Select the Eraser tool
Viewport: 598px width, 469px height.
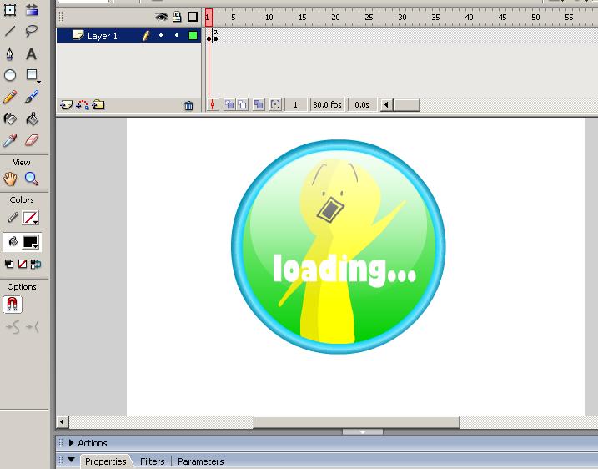pos(31,141)
